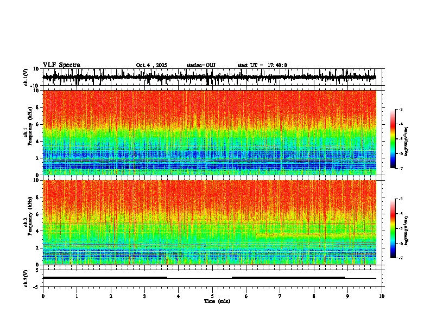Image resolution: width=430 pixels, height=332 pixels.
Task: Click the ch.3 voltage trace line
Action: pyautogui.click(x=209, y=278)
